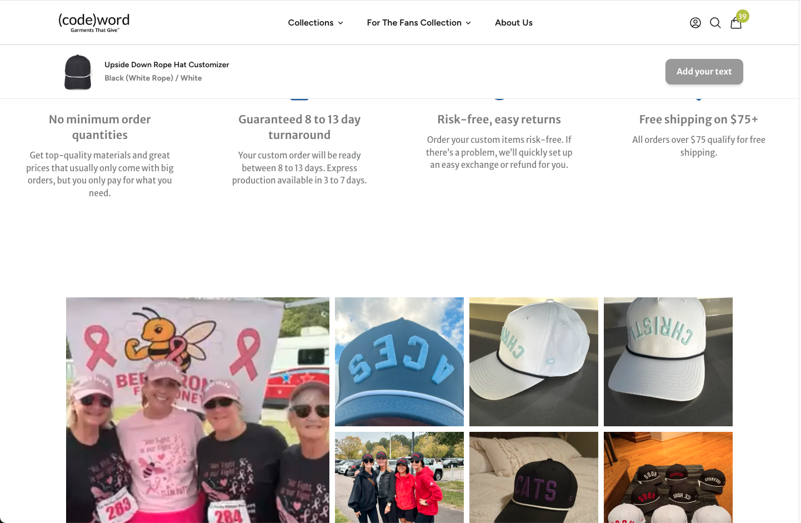The height and width of the screenshot is (523, 801).
Task: Open the blue ACES hat photo
Action: tap(399, 362)
